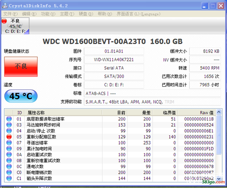Click the blue status icon for row 0C

(x=9, y=166)
